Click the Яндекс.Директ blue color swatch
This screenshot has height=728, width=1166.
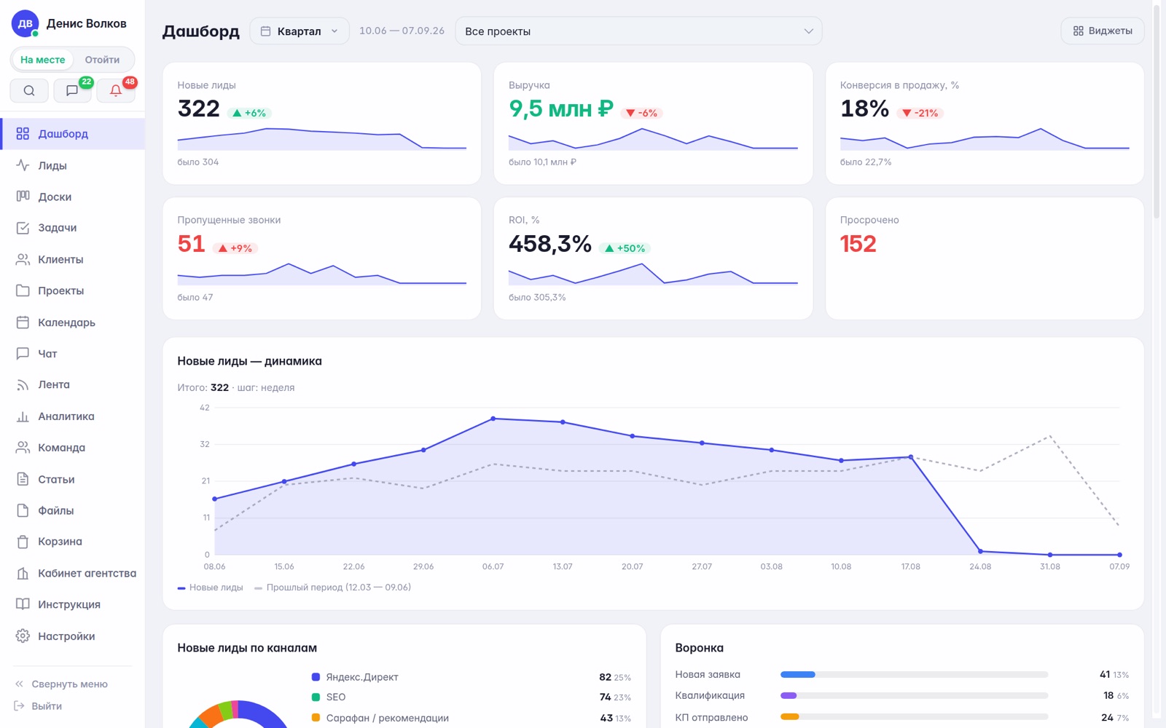point(316,677)
